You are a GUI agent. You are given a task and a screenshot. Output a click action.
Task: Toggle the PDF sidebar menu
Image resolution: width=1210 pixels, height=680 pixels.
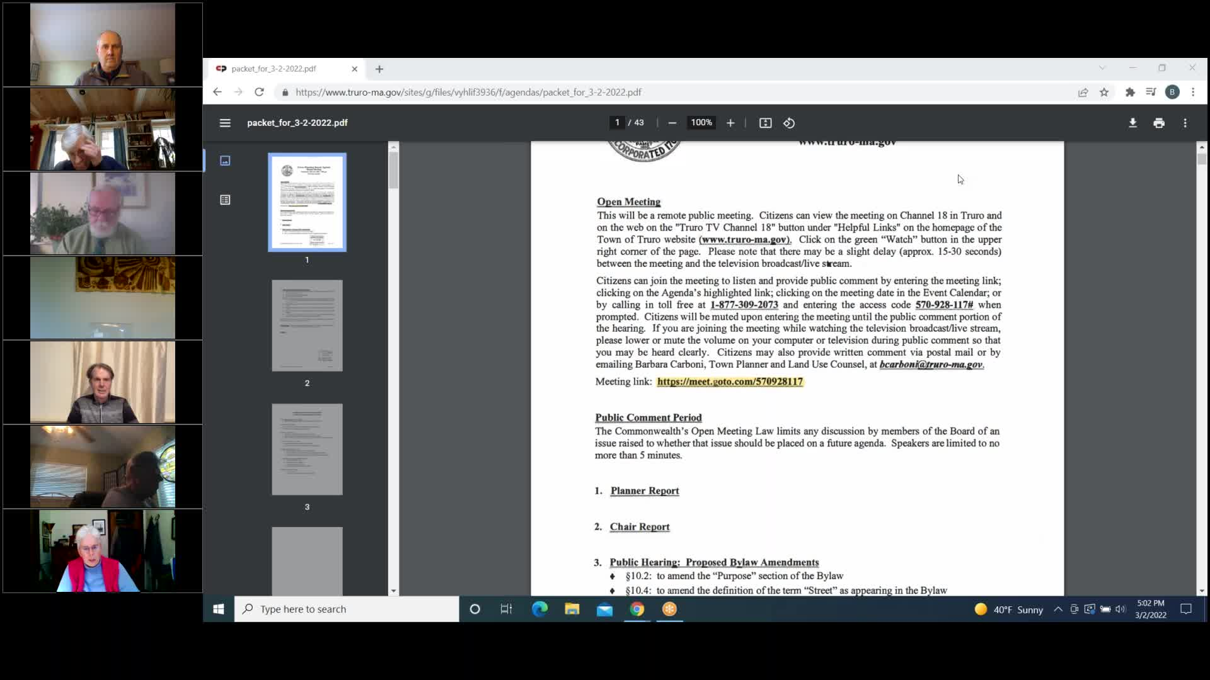[225, 123]
